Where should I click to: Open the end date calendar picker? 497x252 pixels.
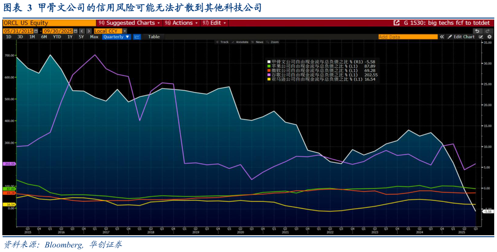coord(76,31)
